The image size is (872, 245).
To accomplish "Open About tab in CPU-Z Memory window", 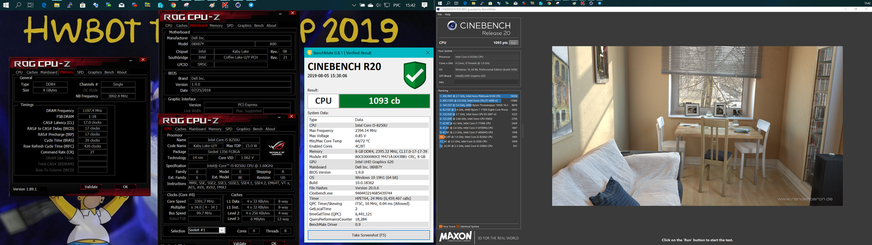I will [x=122, y=72].
